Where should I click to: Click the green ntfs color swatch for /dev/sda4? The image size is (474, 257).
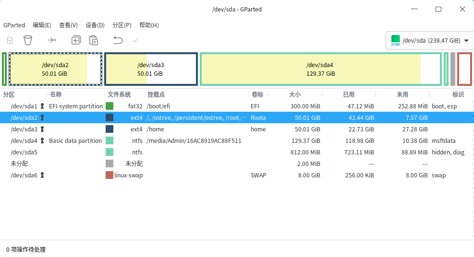coord(109,140)
